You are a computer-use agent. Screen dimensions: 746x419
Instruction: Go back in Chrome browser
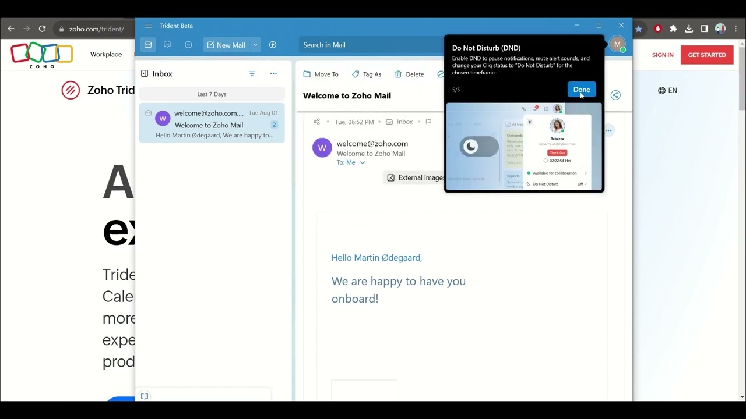tap(11, 29)
